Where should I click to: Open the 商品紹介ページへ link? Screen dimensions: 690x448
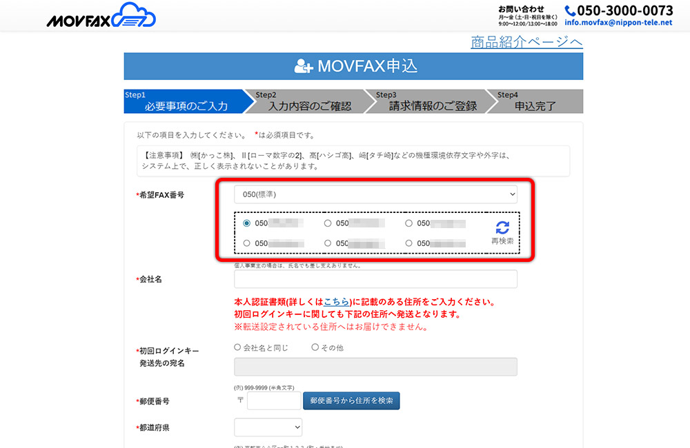coord(526,42)
